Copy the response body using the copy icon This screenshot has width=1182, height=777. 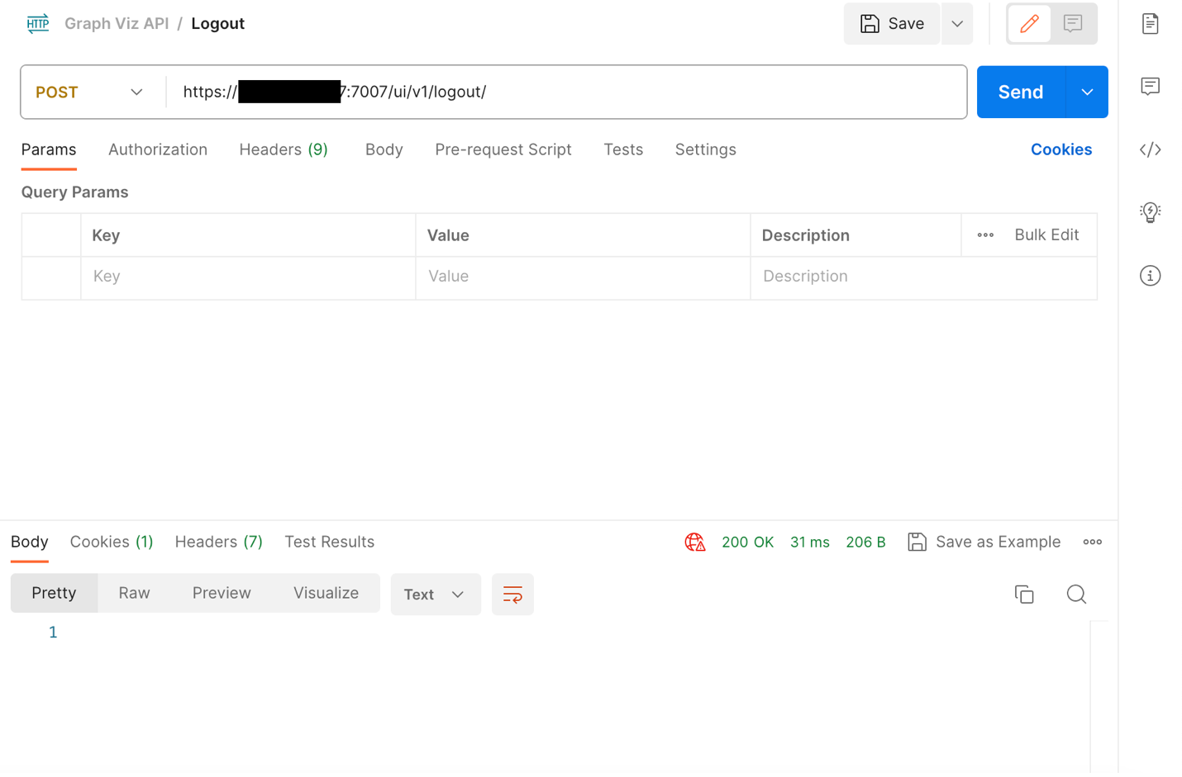pos(1024,594)
